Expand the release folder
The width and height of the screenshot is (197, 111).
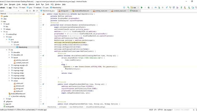pos(2,29)
